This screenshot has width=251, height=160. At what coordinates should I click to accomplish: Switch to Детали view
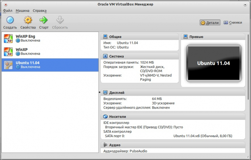coord(210,23)
